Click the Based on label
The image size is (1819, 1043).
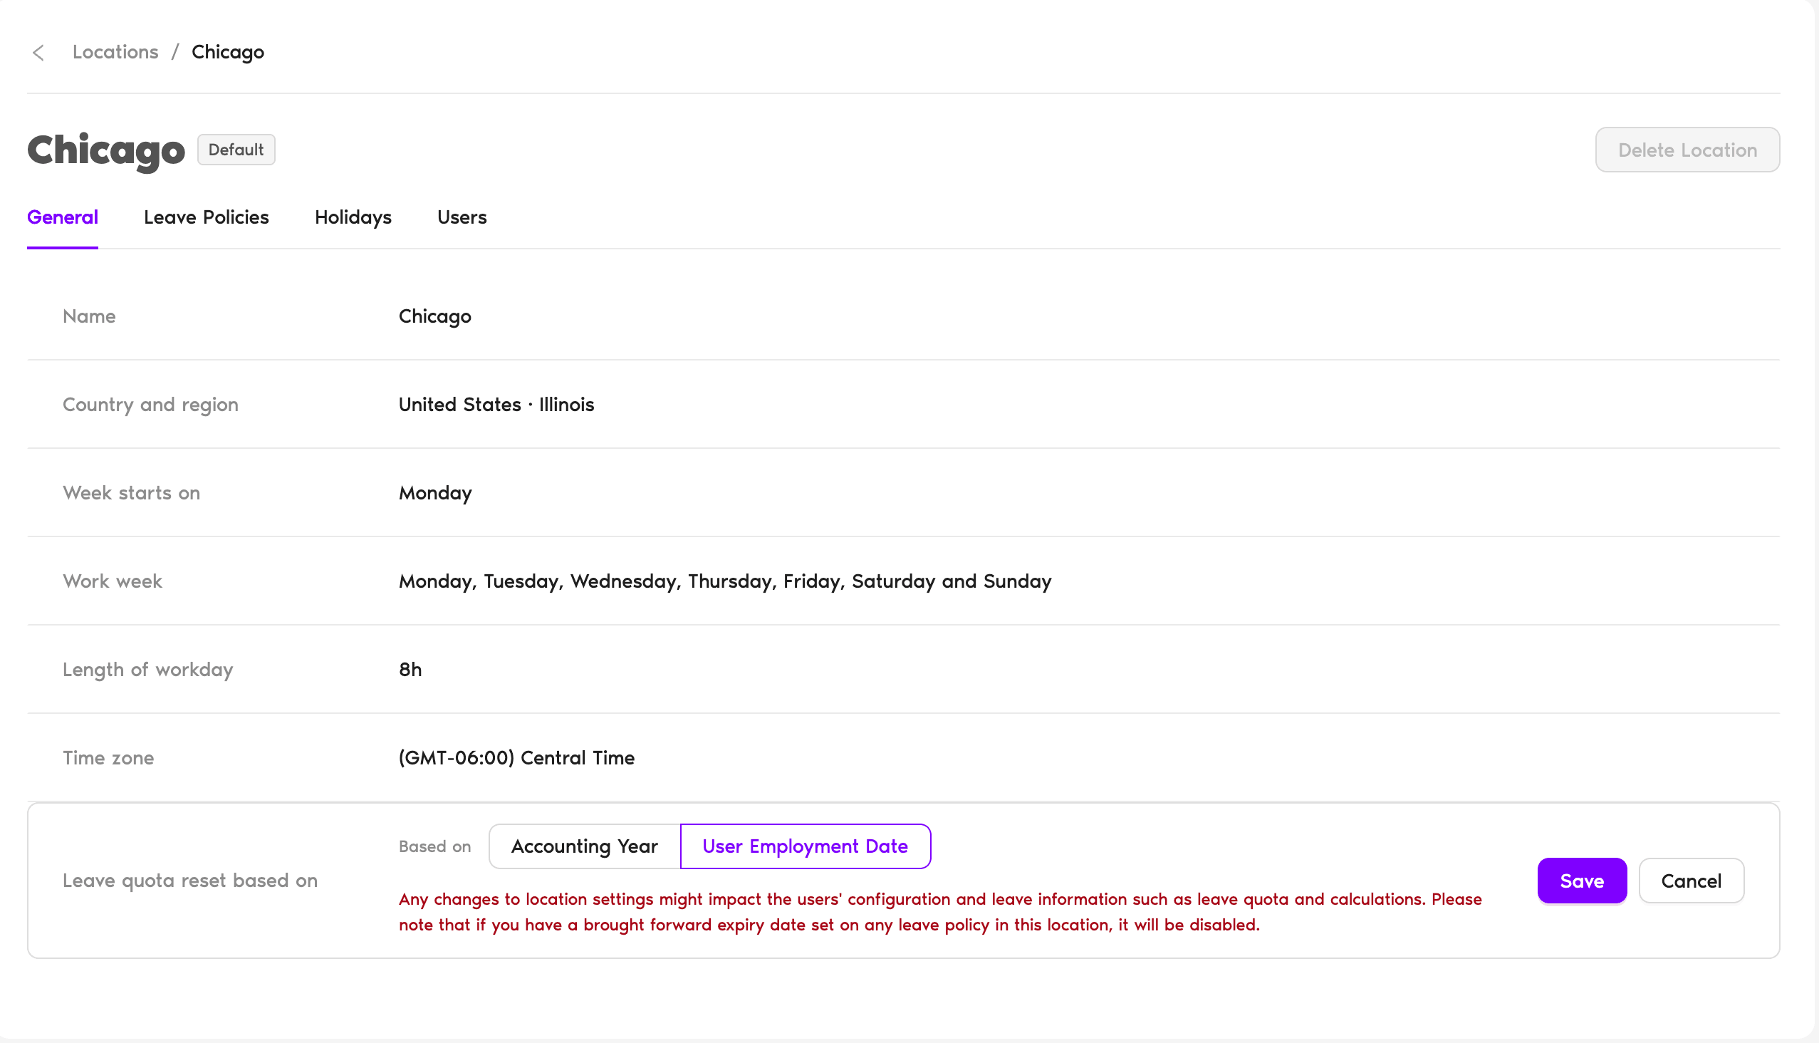coord(434,846)
